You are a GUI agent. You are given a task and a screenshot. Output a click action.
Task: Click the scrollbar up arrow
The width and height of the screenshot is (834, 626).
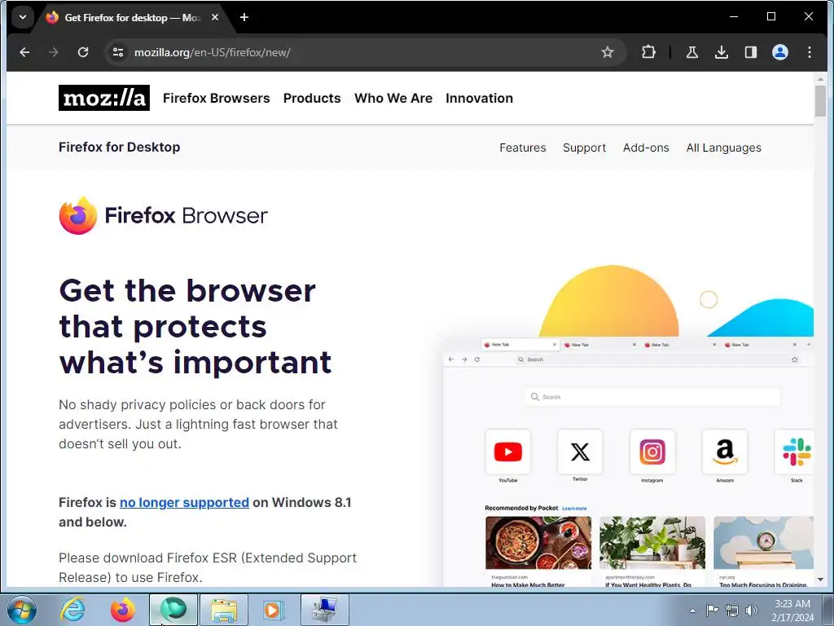[820, 79]
